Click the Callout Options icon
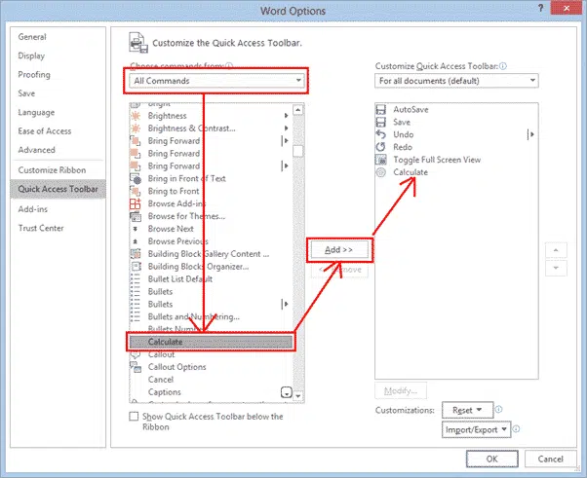Screen dimensions: 587x478 tap(136, 367)
